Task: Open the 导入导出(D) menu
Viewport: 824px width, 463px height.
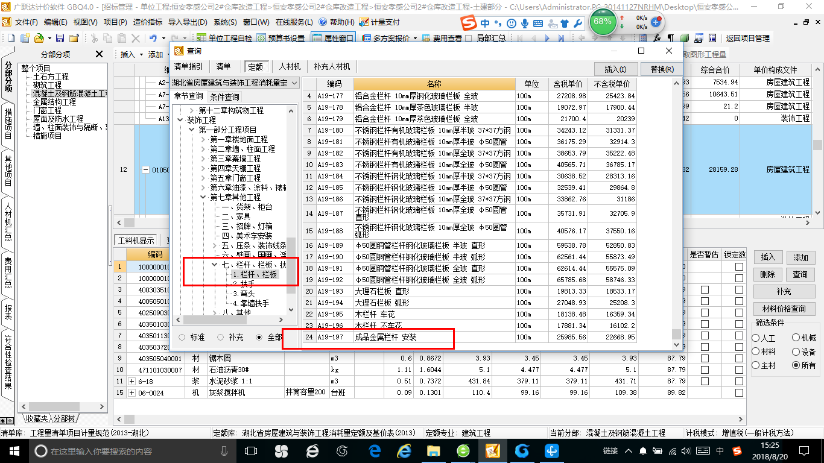Action: pyautogui.click(x=188, y=22)
